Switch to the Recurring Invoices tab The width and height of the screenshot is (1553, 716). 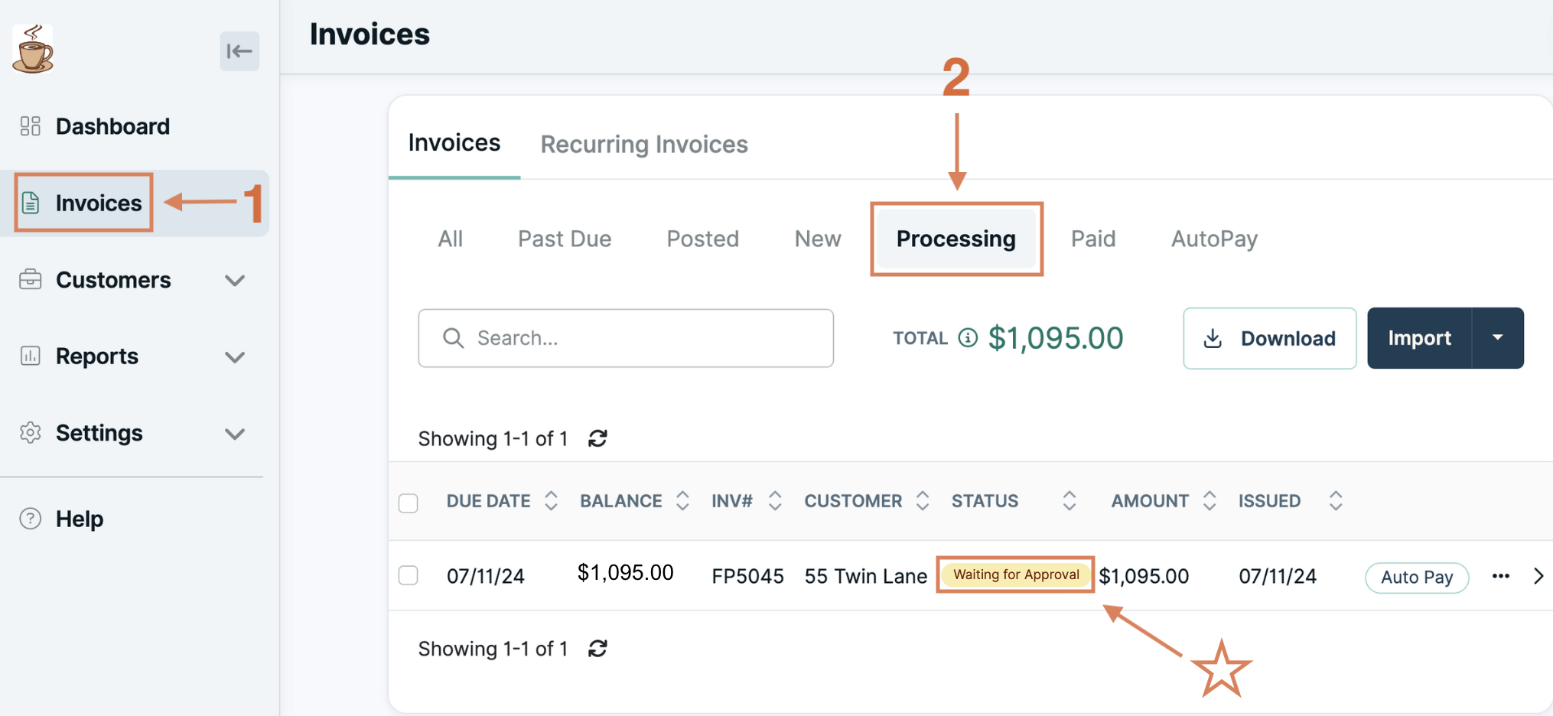pyautogui.click(x=643, y=144)
